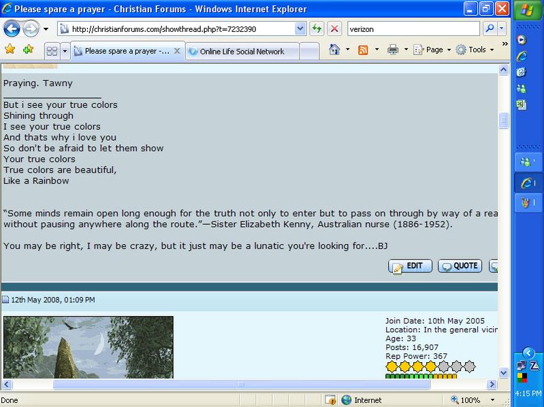Expand the zoom level dropdown arrow
The image size is (544, 407).
coord(493,400)
